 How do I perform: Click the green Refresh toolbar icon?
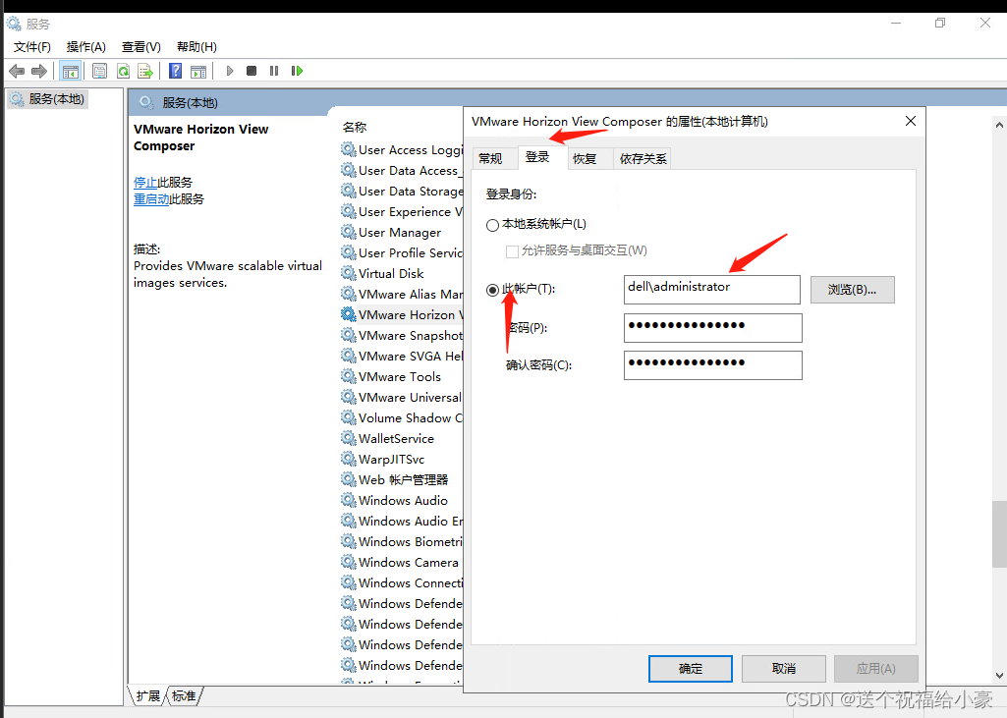(123, 71)
